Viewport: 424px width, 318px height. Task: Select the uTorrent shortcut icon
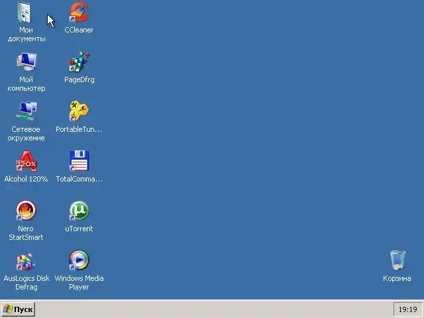click(x=79, y=211)
